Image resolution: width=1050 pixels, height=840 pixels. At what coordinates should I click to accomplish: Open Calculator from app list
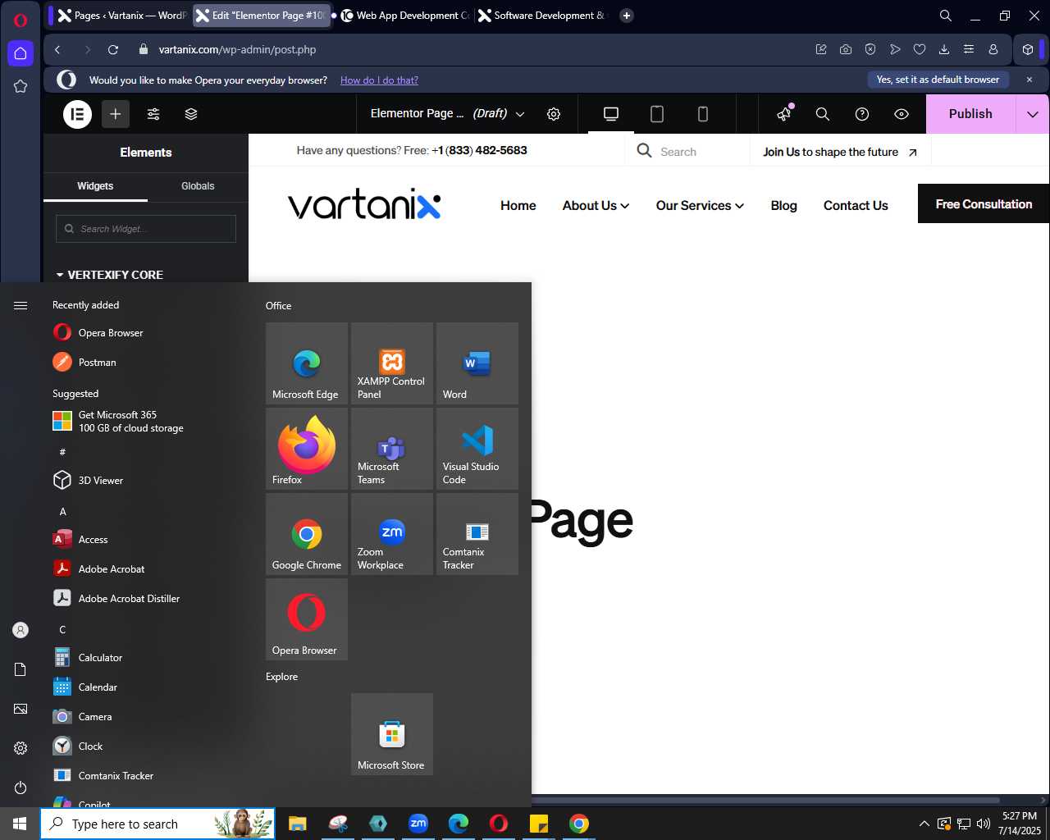tap(146, 657)
